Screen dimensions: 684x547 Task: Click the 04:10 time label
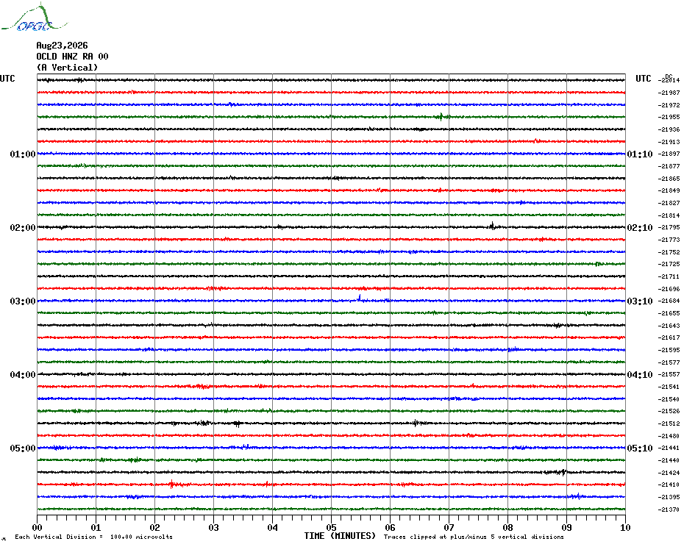pos(640,375)
